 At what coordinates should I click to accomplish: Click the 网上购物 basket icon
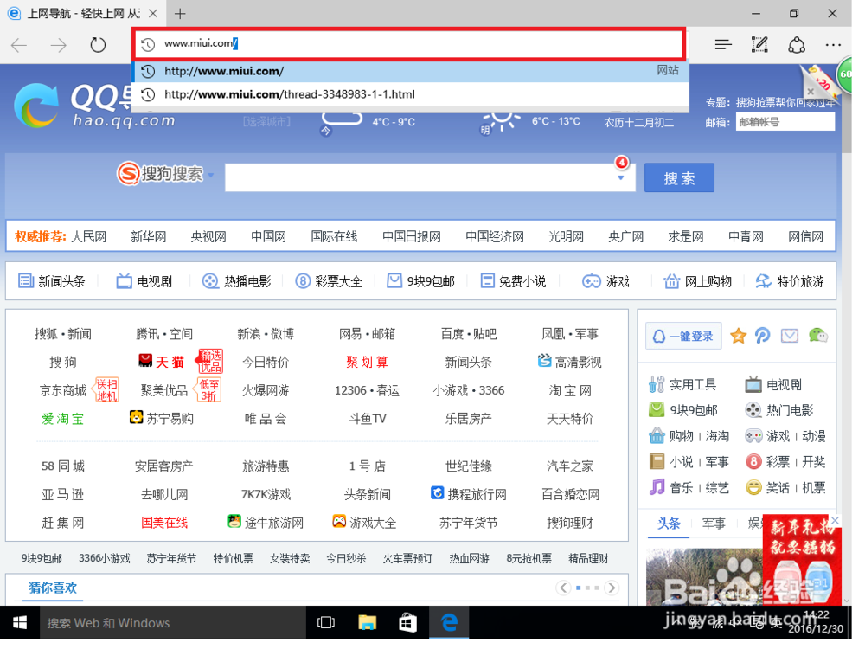671,281
